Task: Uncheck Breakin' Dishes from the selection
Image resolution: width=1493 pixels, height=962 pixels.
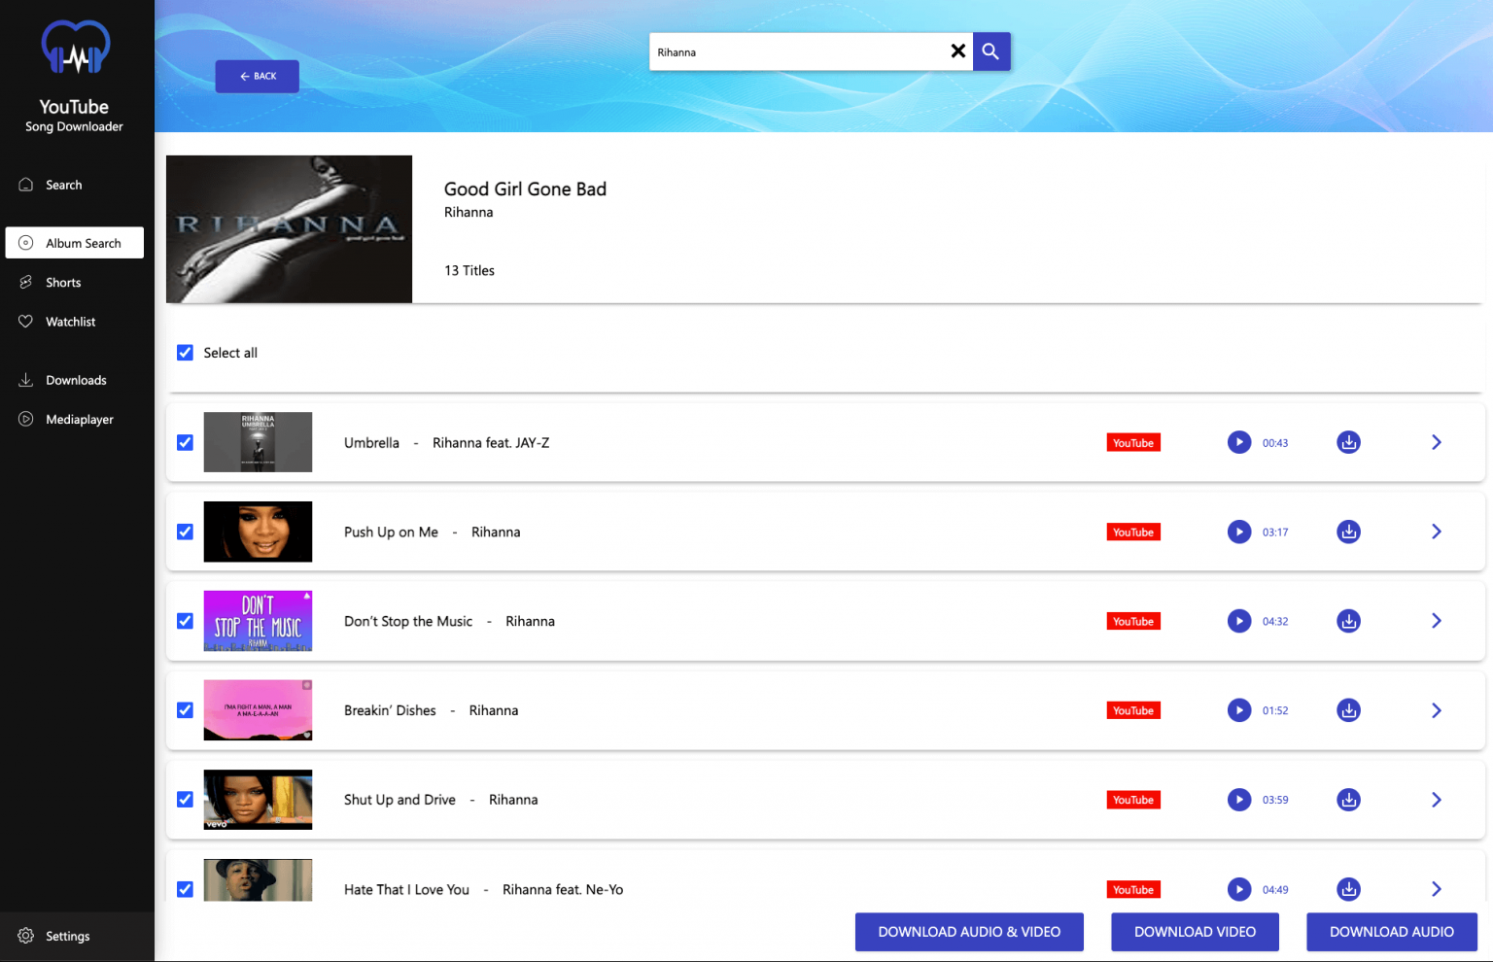Action: tap(185, 710)
